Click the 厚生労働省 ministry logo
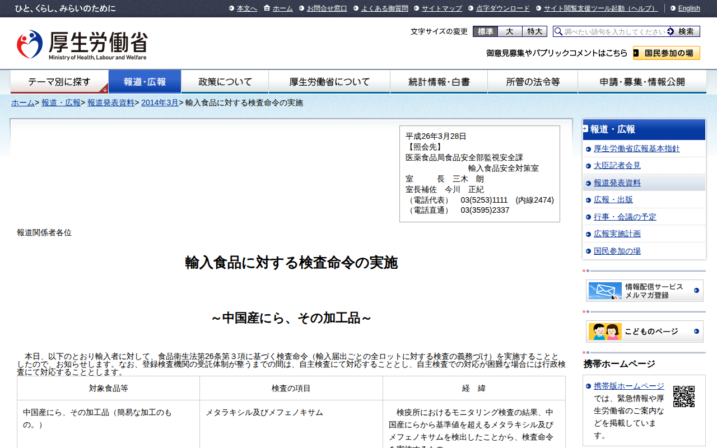Viewport: 717px width, 448px height. [82, 45]
